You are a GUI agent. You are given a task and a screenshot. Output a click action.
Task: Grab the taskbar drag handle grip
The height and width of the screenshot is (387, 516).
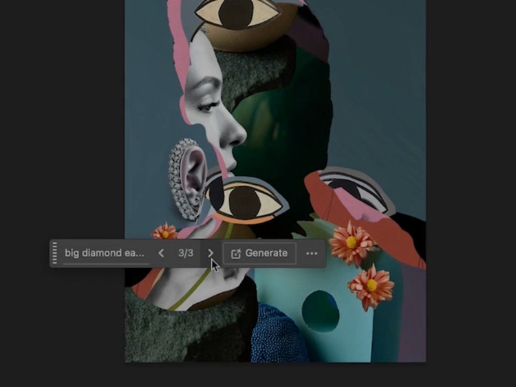click(x=55, y=253)
